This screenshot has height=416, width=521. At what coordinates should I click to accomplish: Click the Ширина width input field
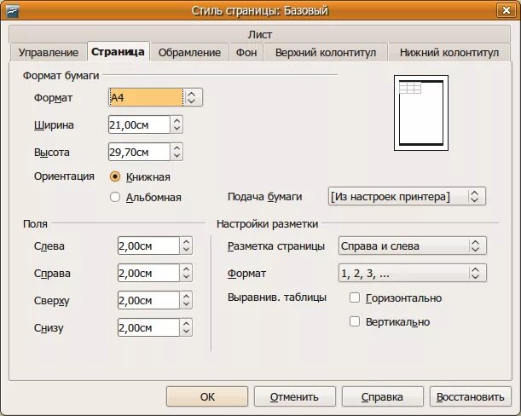tap(139, 125)
